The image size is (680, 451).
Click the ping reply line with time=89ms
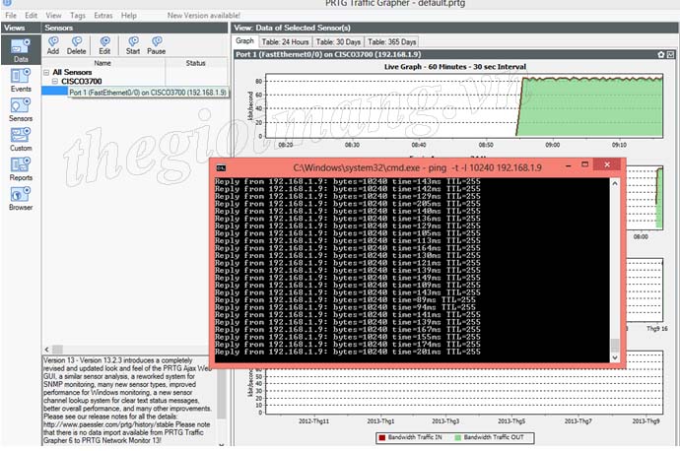tap(345, 299)
